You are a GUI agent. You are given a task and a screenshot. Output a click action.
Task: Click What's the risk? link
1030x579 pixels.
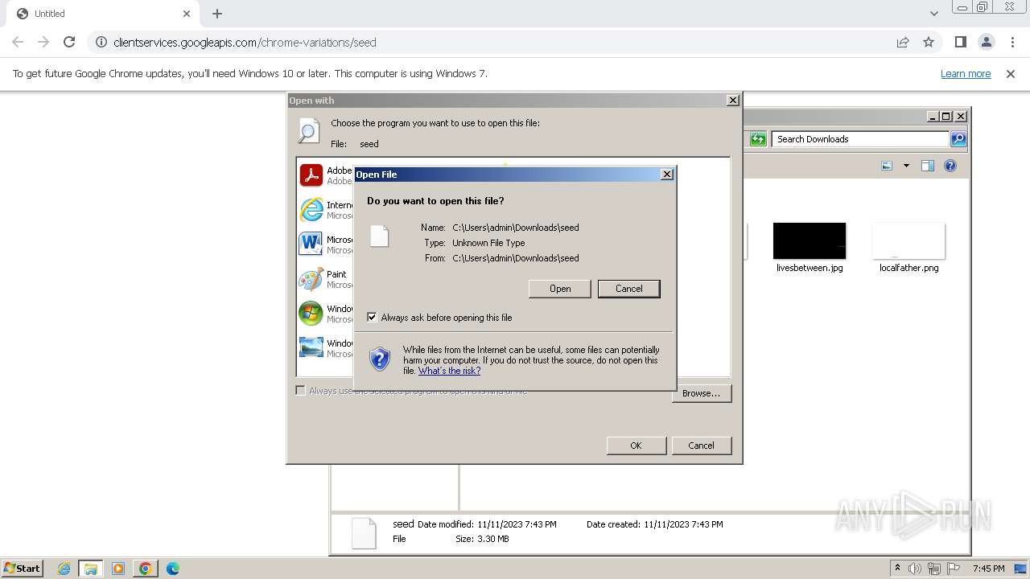point(449,371)
